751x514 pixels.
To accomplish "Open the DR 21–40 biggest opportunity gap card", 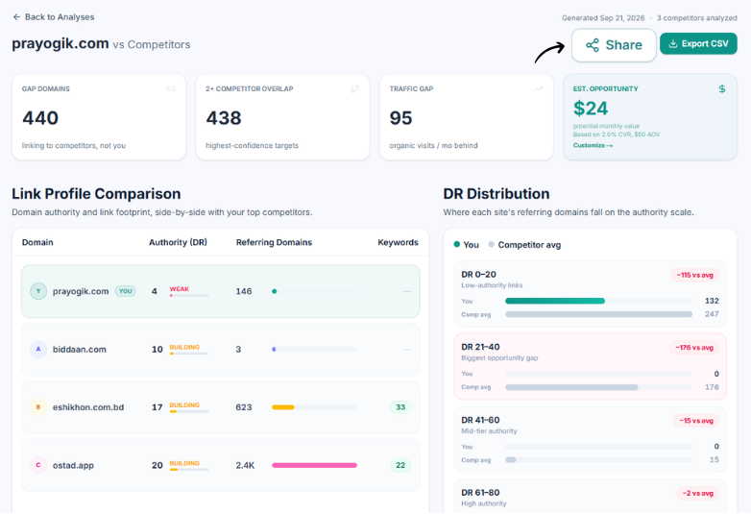I will 590,366.
